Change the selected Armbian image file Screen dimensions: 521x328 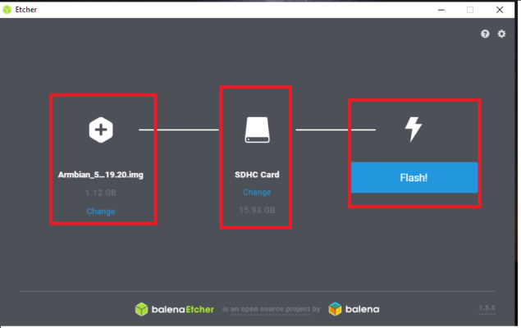pyautogui.click(x=101, y=212)
